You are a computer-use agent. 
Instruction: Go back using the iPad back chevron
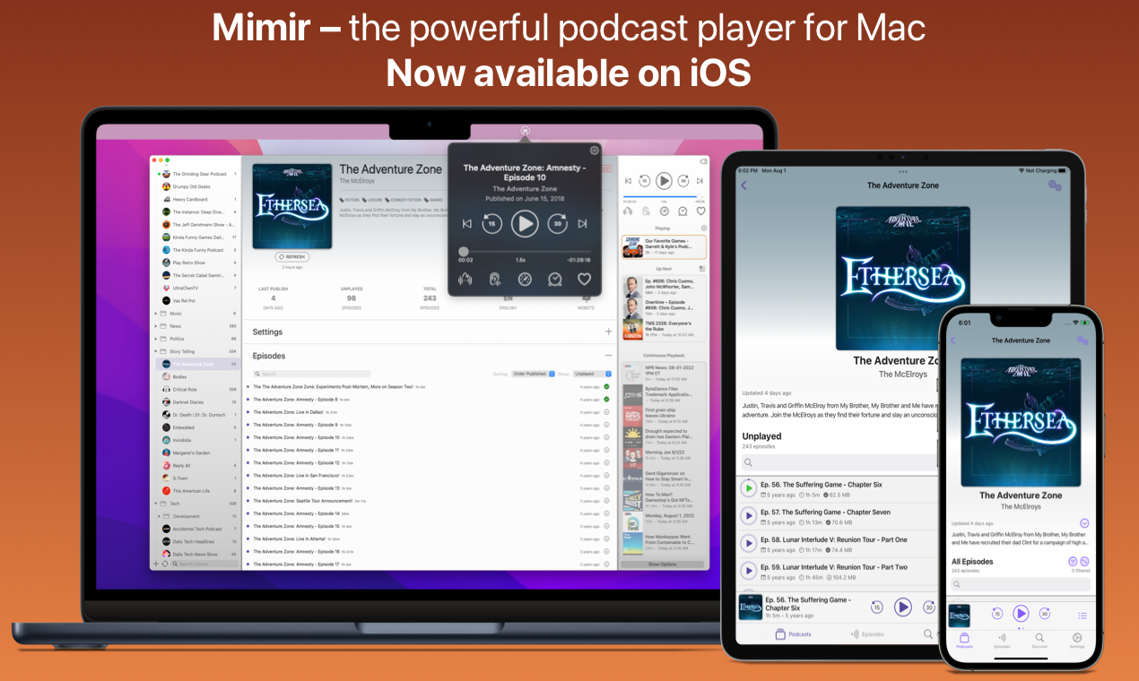point(743,185)
